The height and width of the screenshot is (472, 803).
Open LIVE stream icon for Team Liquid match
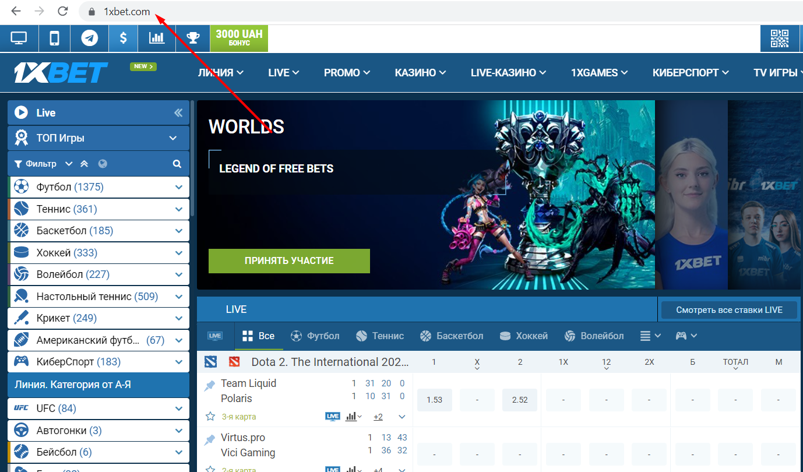[x=333, y=417]
